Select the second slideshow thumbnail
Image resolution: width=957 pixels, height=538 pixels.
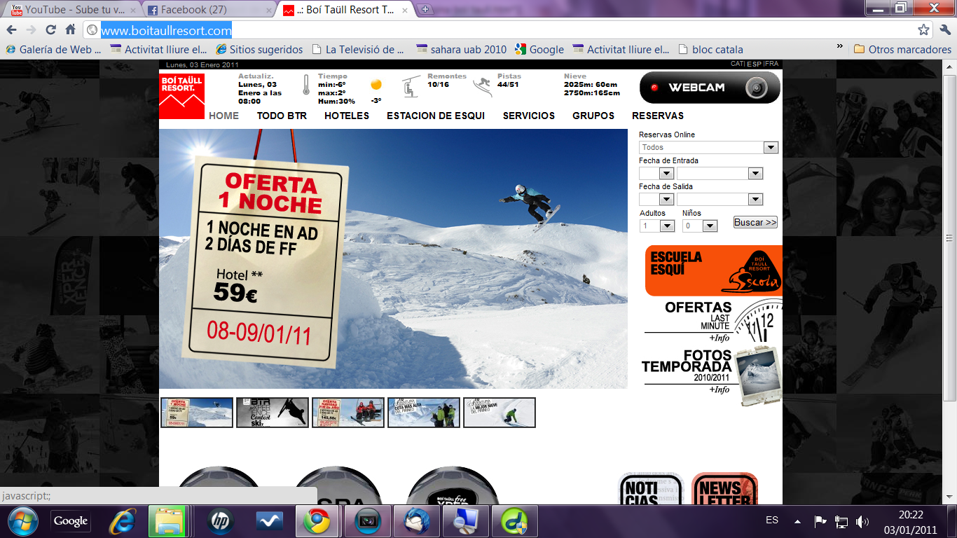272,413
